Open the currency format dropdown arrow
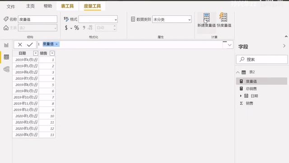The height and width of the screenshot is (163, 289). 71,28
